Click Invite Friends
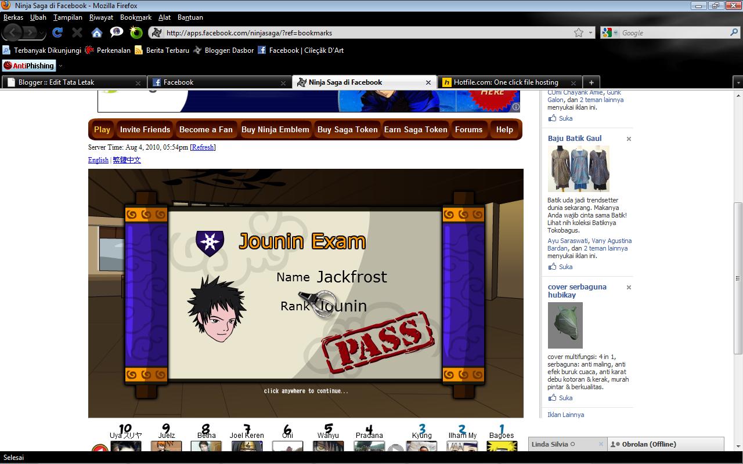This screenshot has width=743, height=464. [145, 129]
